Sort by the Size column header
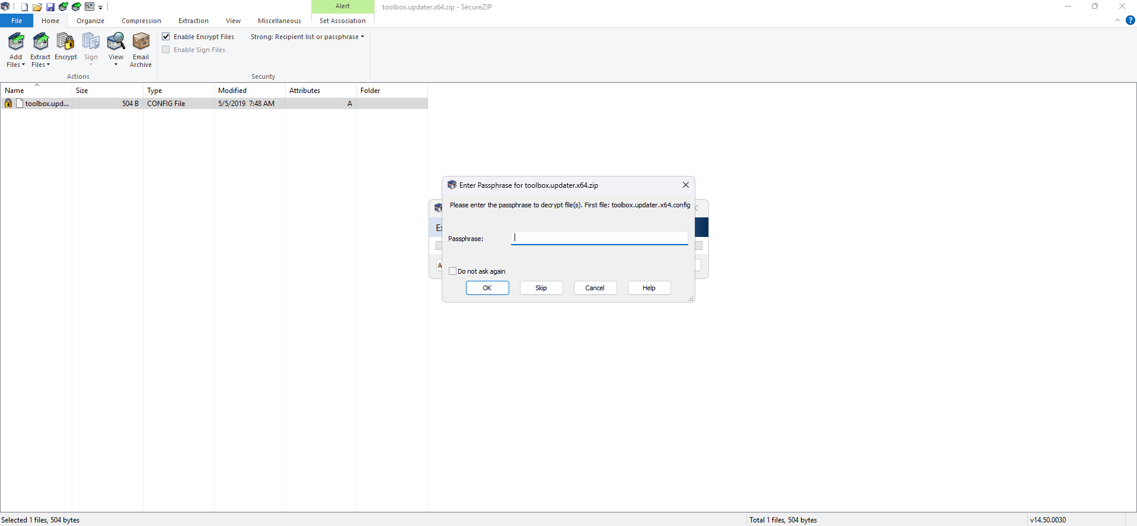 coord(107,91)
